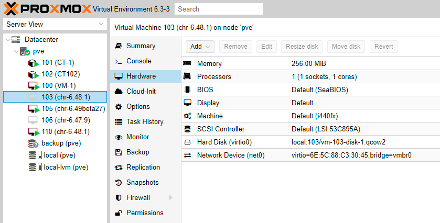
Task: Click the Resize disk button
Action: [302, 47]
